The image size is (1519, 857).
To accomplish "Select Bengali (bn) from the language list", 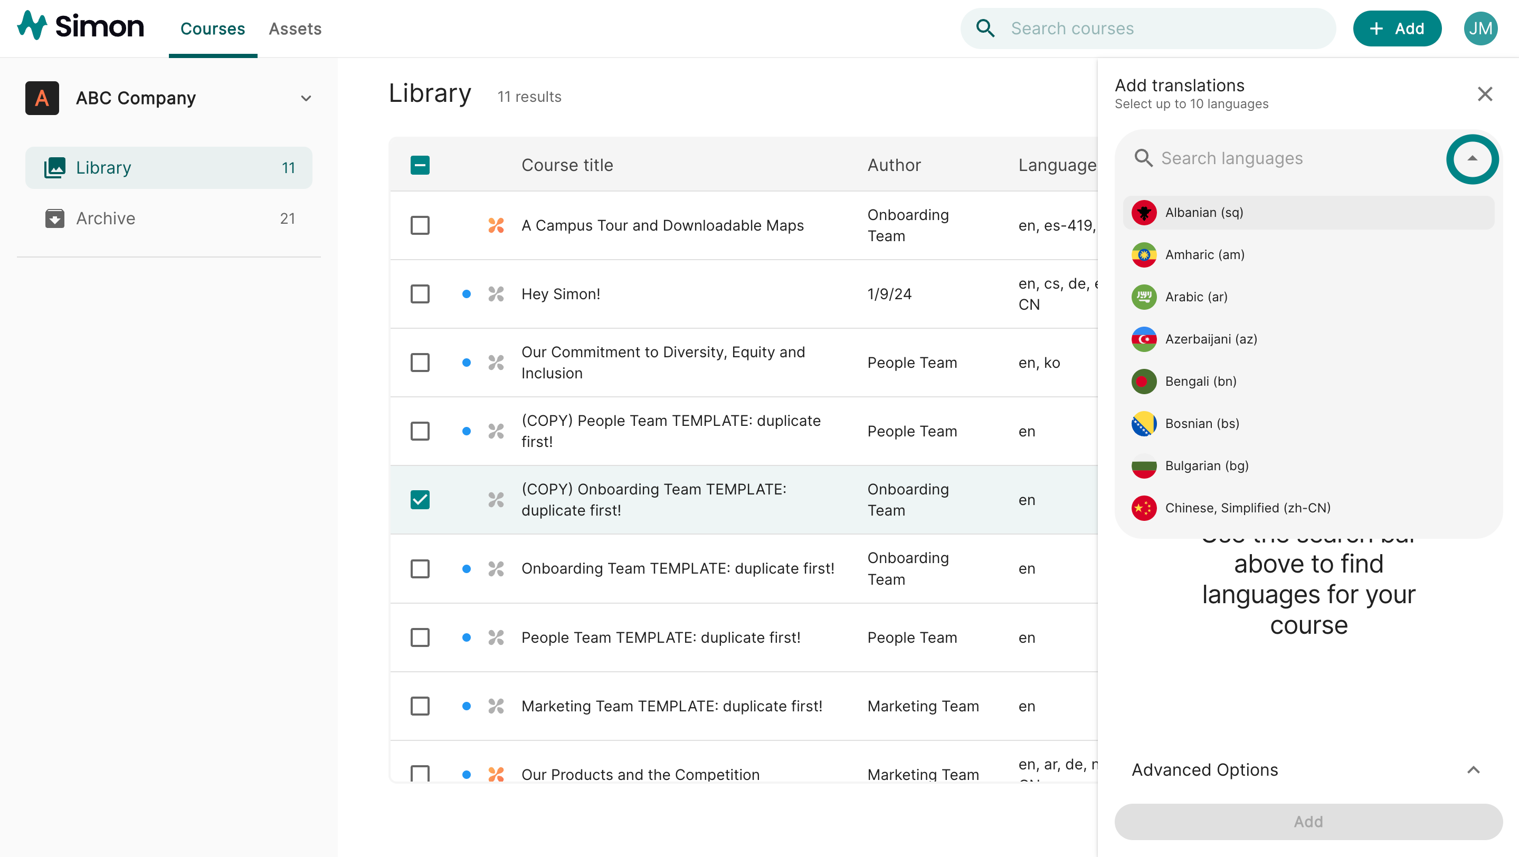I will [x=1308, y=382].
